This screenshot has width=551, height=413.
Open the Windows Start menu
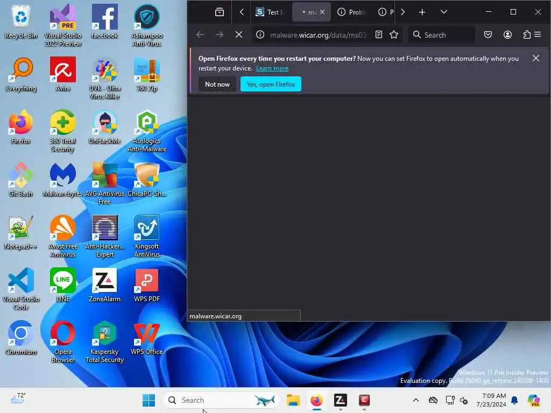point(149,400)
